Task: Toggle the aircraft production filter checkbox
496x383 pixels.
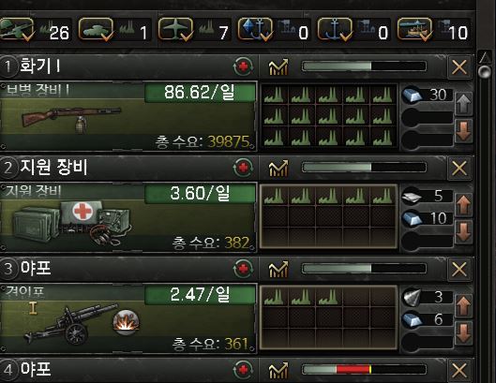Action: pyautogui.click(x=175, y=29)
